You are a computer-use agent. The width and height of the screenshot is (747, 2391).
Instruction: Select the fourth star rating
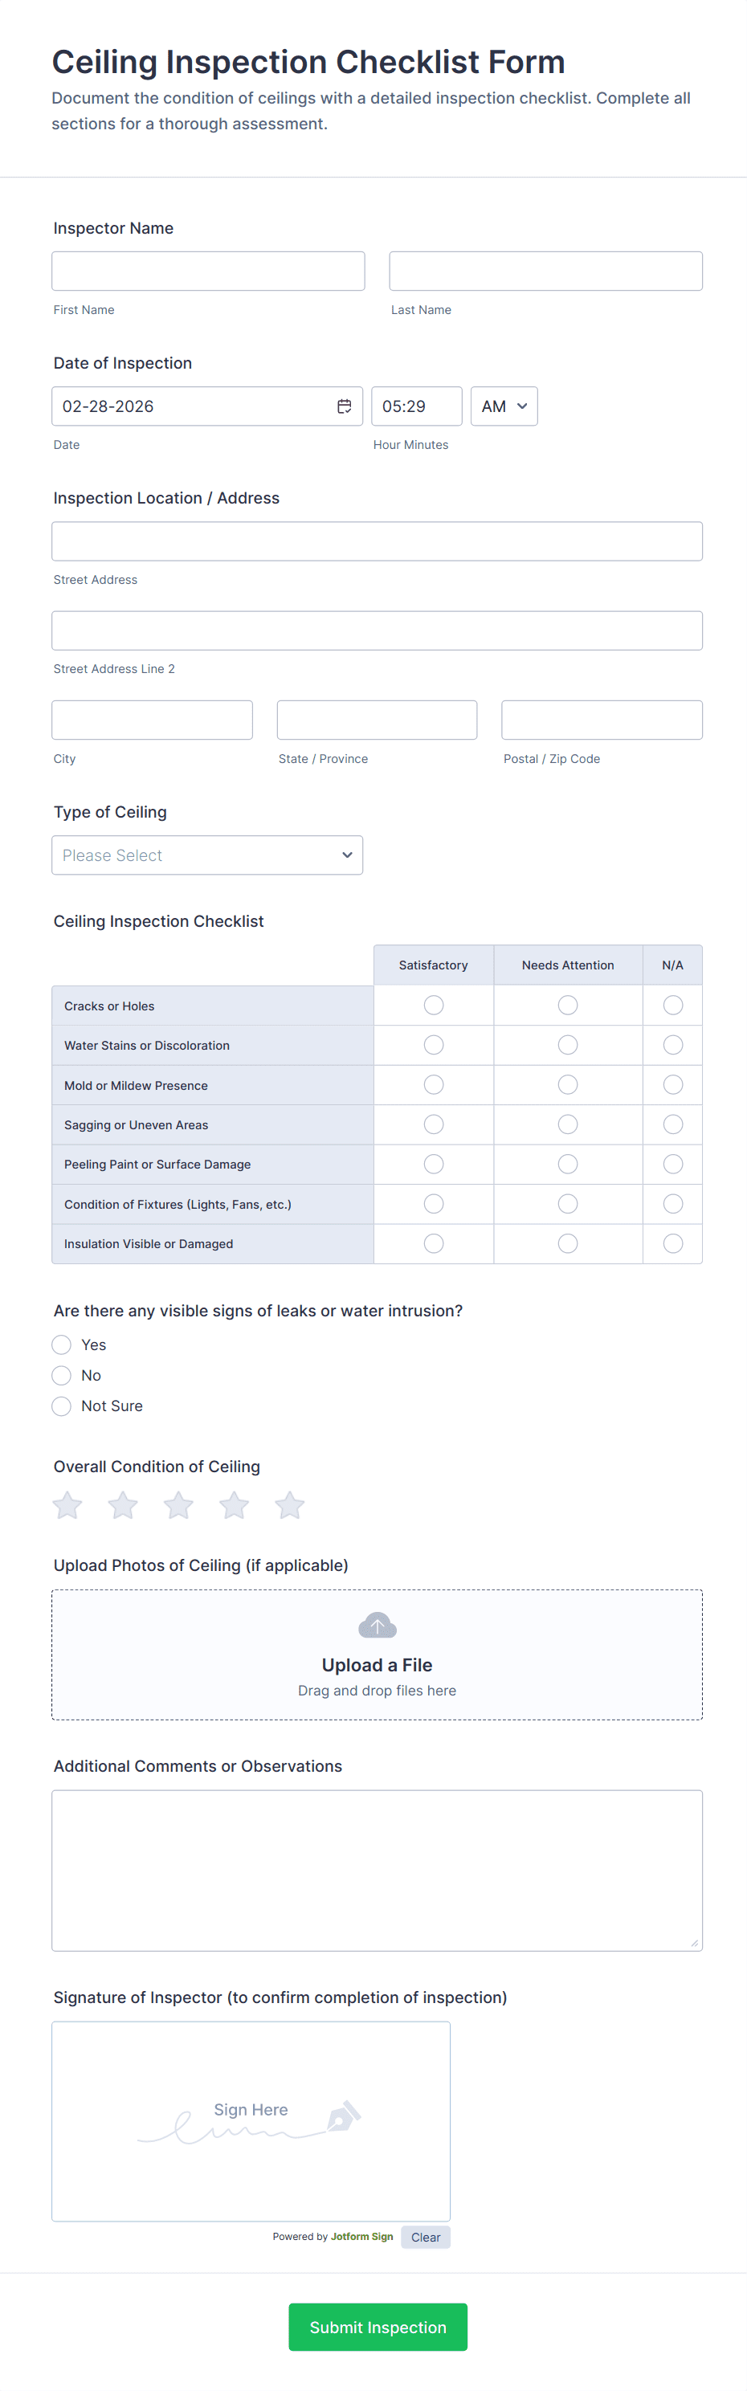(234, 1504)
